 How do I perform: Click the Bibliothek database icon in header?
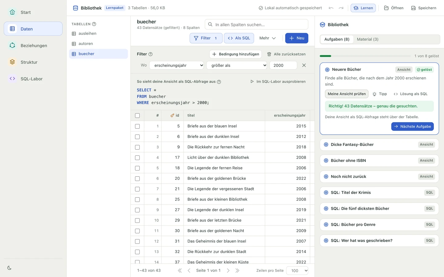(76, 8)
